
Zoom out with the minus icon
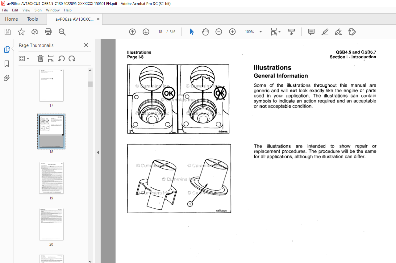[x=219, y=32]
